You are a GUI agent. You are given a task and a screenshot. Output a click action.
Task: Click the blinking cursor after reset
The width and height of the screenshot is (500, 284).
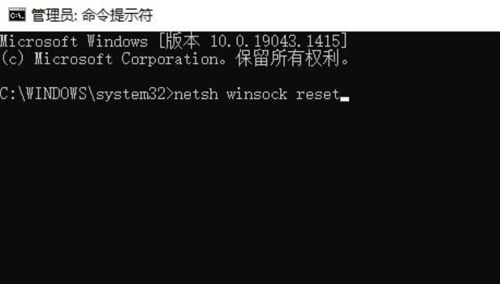[x=345, y=99]
